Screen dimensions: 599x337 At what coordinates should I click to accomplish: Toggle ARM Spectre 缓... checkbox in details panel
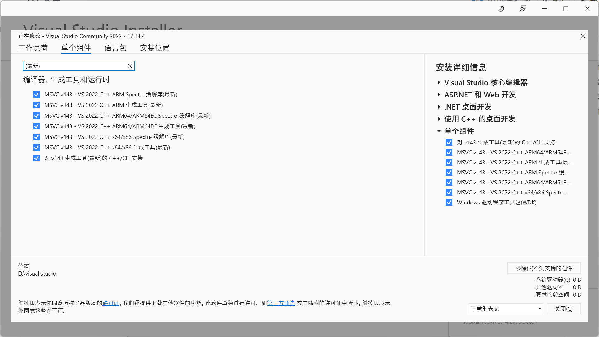[449, 173]
